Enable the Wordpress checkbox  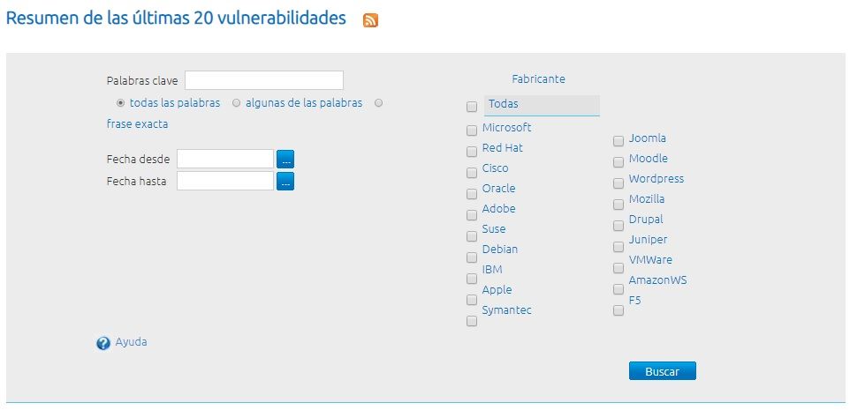click(x=619, y=183)
